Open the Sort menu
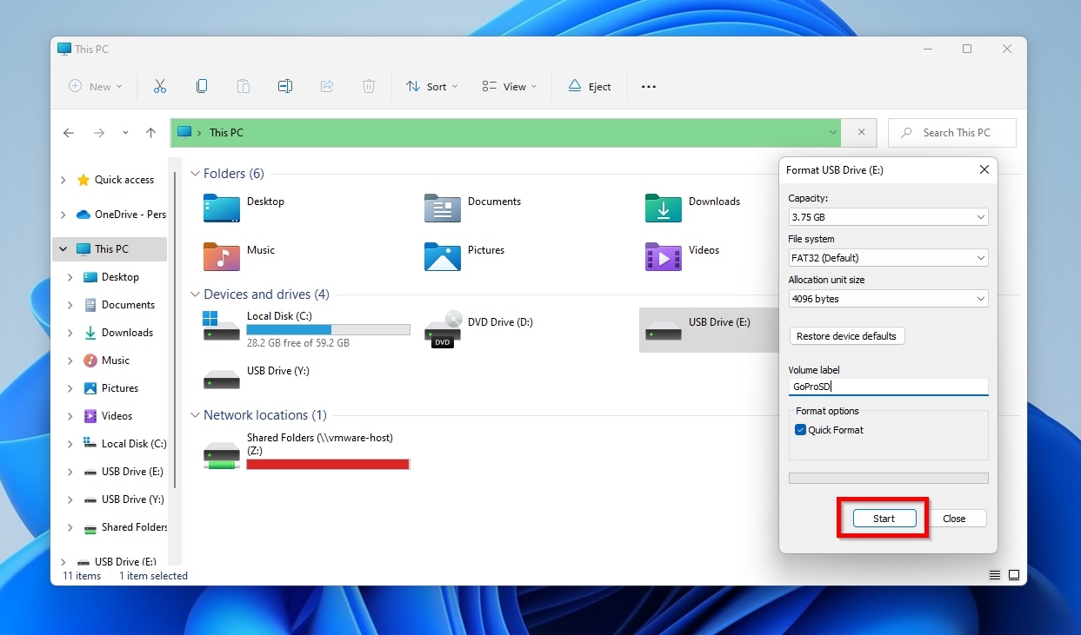Image resolution: width=1081 pixels, height=635 pixels. pyautogui.click(x=431, y=86)
